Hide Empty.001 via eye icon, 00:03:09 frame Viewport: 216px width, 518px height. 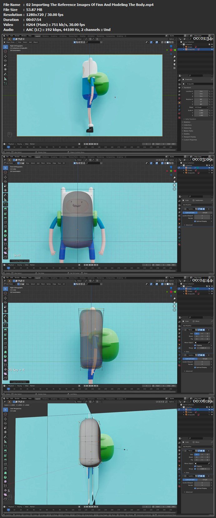click(x=212, y=173)
